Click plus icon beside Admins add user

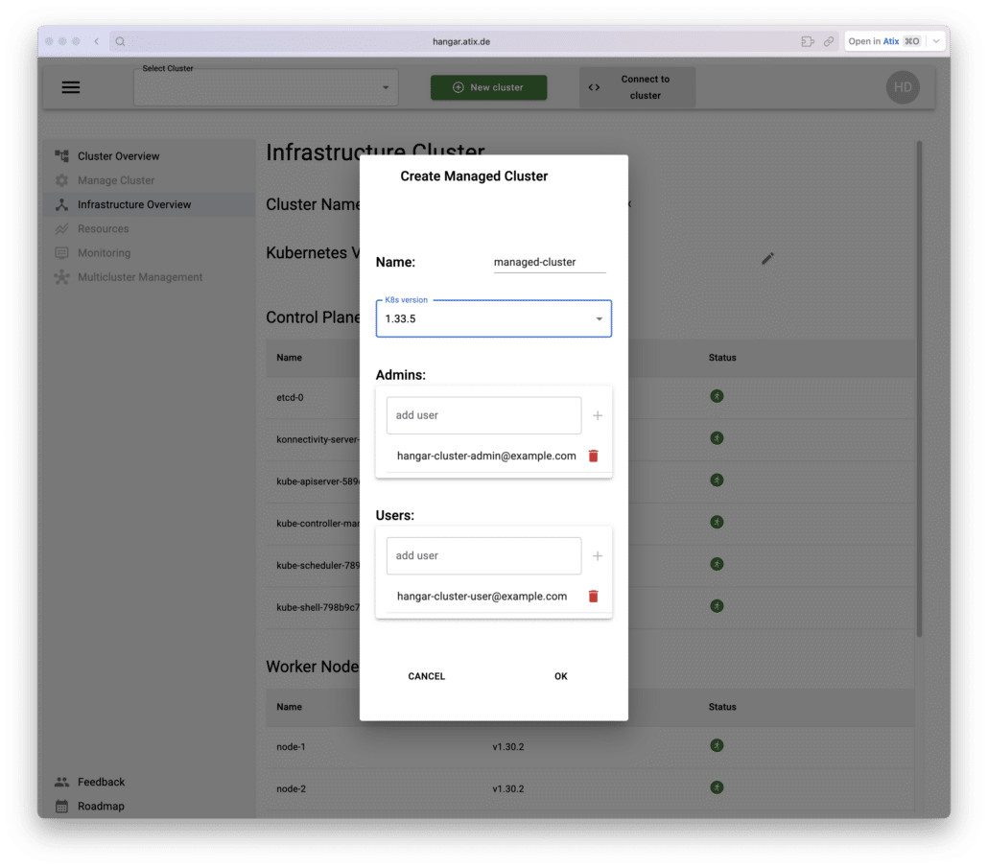click(x=598, y=416)
